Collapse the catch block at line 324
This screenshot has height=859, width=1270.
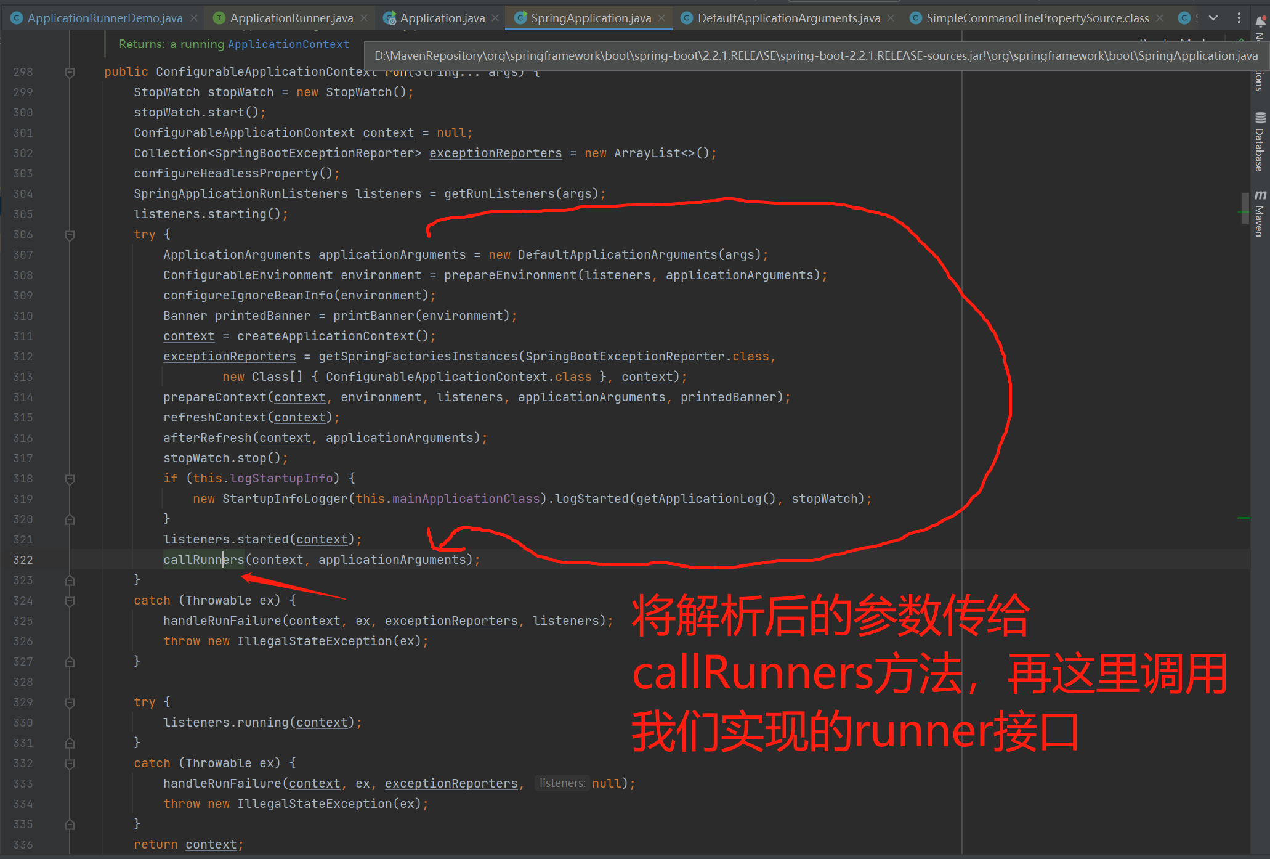tap(70, 601)
